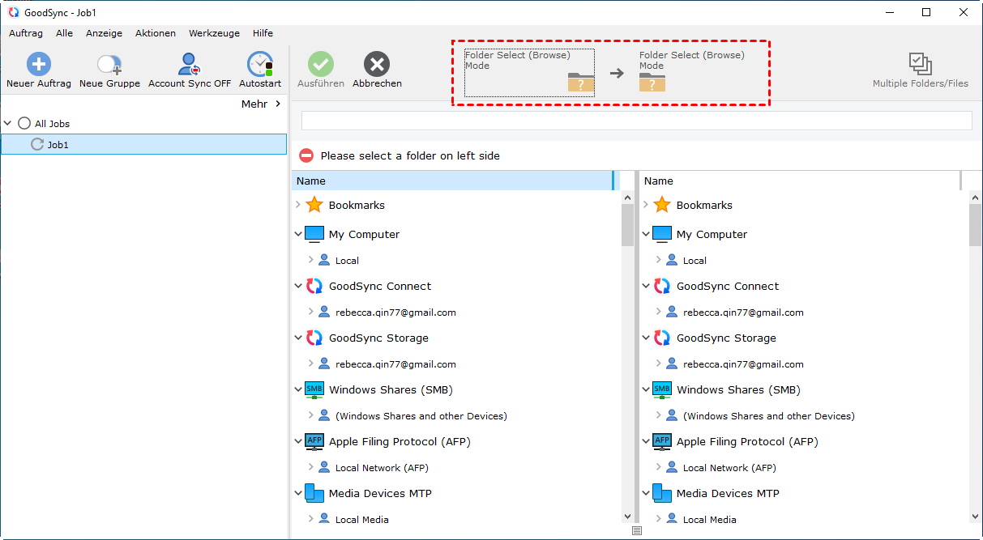Click the left pane vertical scrollbar thumb
Screen dimensions: 983x540
point(627,224)
